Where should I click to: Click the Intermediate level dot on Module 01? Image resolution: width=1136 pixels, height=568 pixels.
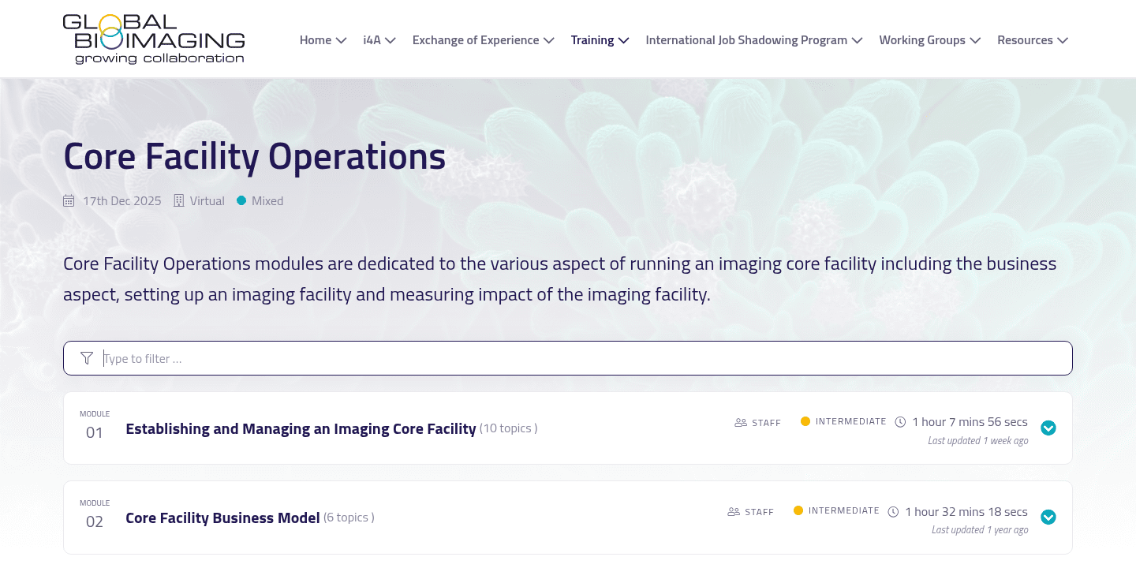click(x=805, y=421)
